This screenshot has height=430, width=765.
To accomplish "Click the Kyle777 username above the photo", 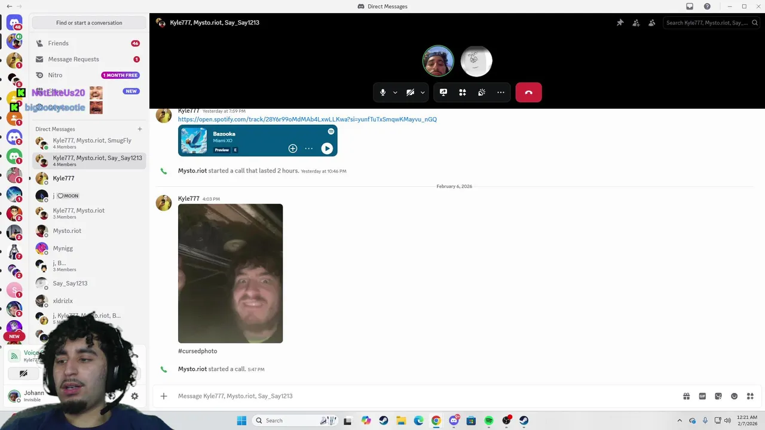I will 188,198.
